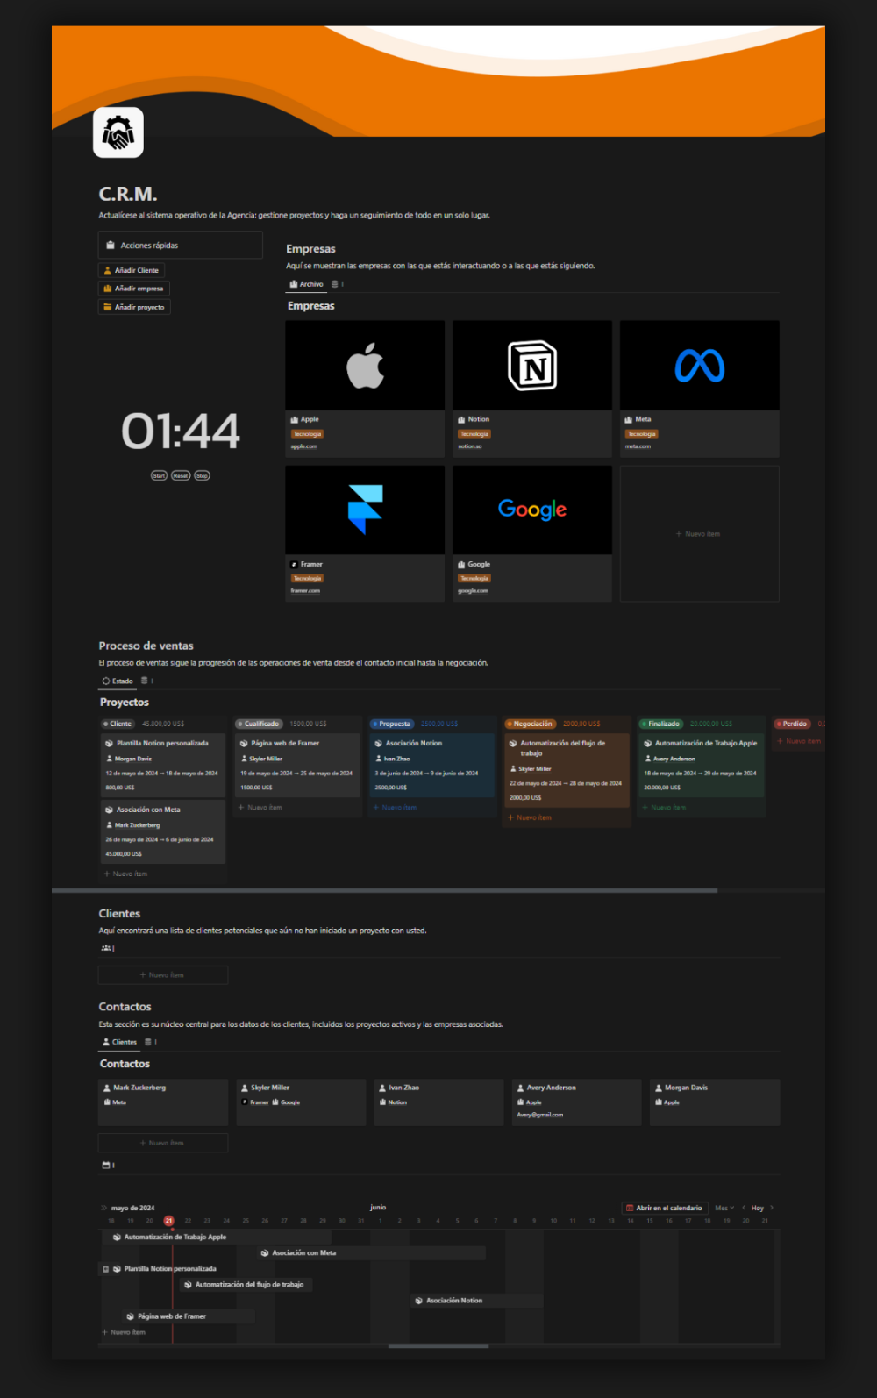Click the Tecnología tag on the Apple card
877x1398 pixels.
[x=307, y=434]
